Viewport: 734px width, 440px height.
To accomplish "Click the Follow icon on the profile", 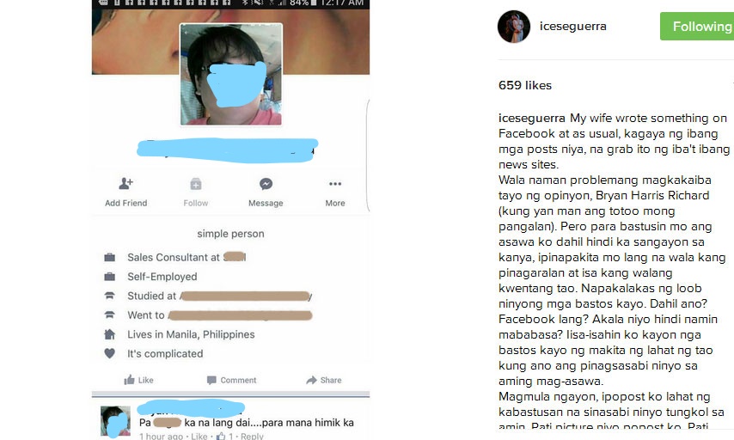I will pyautogui.click(x=196, y=184).
